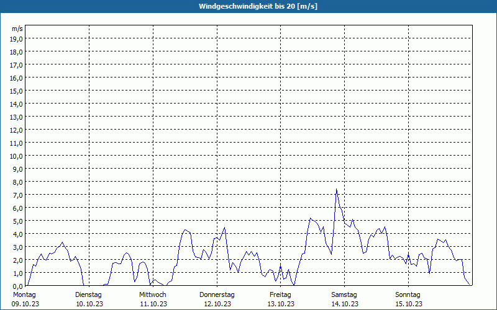Viewport: 497px width, 310px height.
Task: Click the 'Dienstag' x-axis label
Action: (88, 294)
